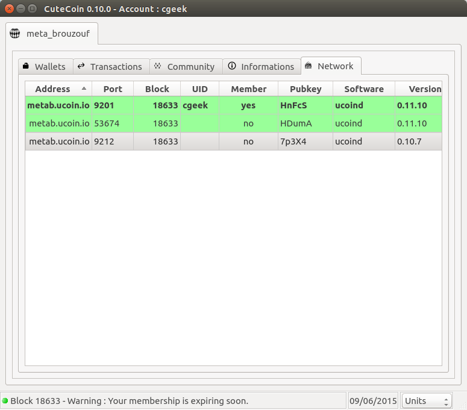
Task: Sort the table by Address header
Action: 58,89
